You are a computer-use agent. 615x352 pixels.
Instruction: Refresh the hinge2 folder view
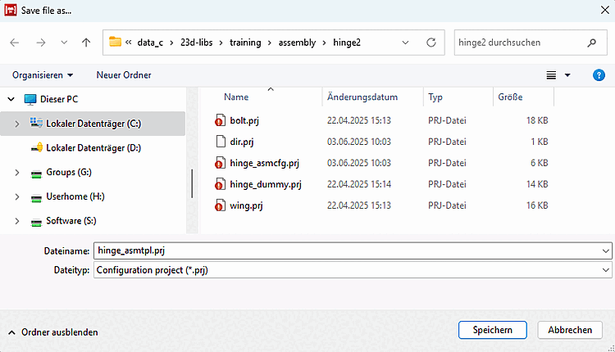coord(431,43)
